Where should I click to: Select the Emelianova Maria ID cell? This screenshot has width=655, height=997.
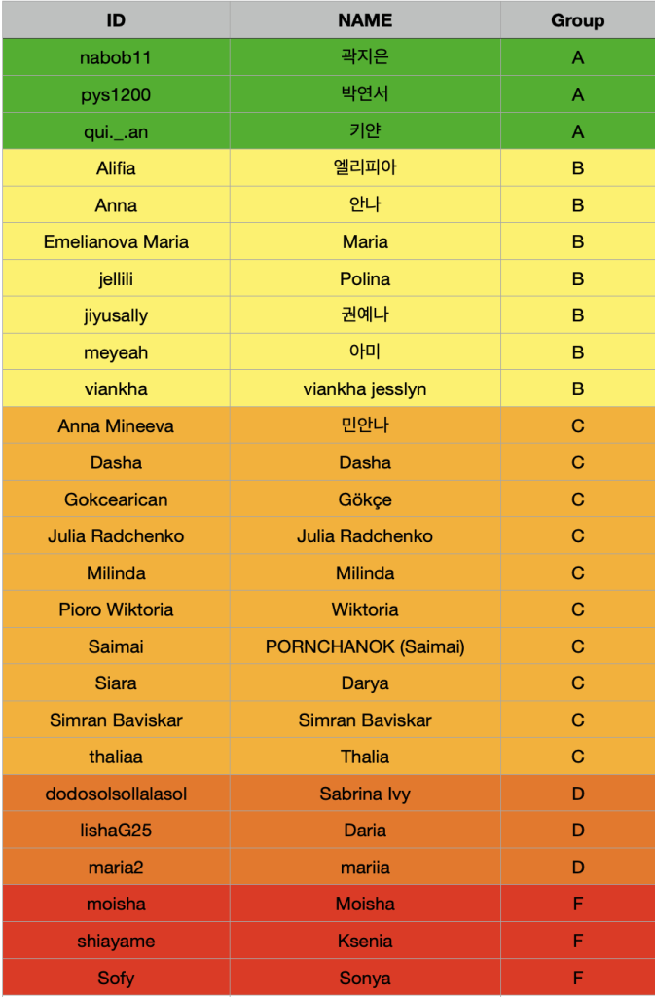coord(116,241)
